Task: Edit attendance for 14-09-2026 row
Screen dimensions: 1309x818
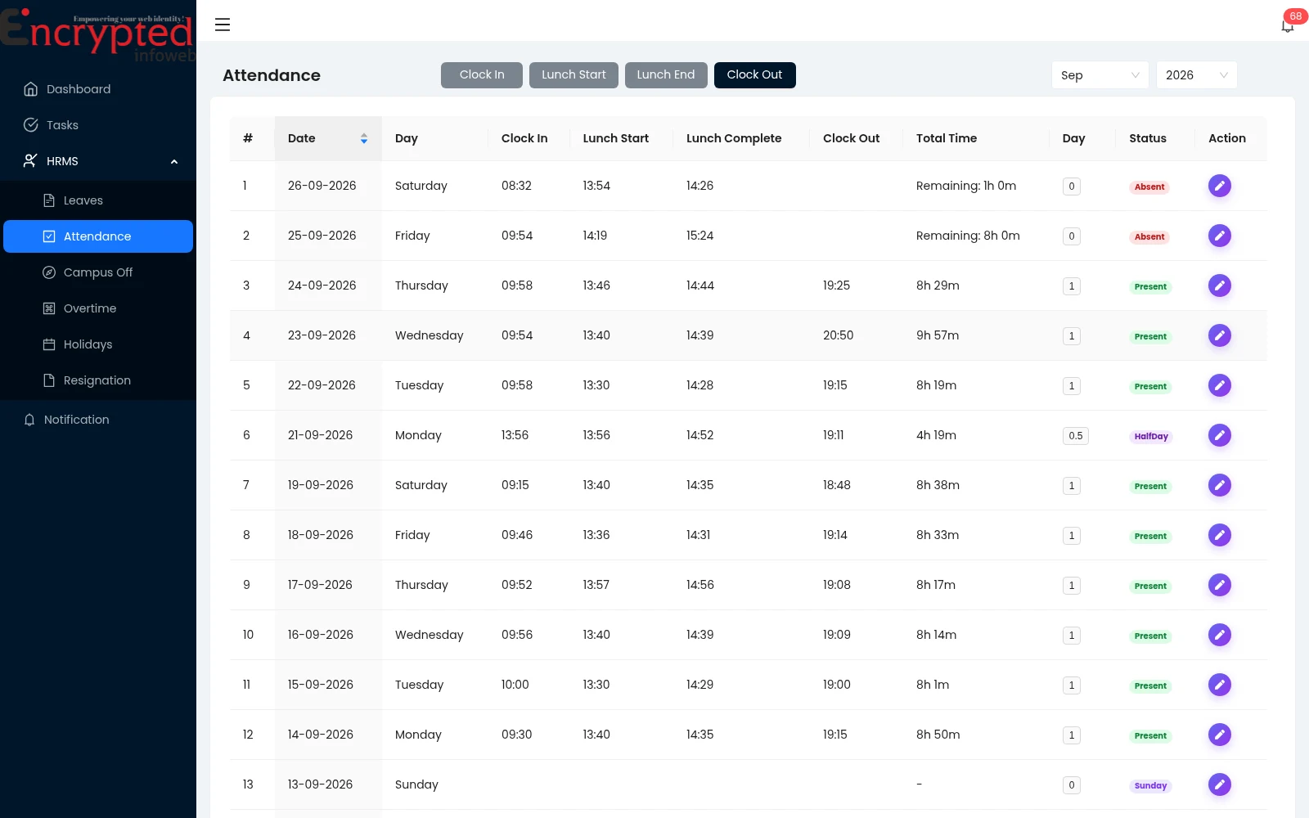Action: 1219,735
